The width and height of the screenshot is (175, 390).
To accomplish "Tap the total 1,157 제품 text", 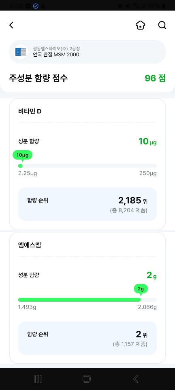I will pyautogui.click(x=130, y=345).
